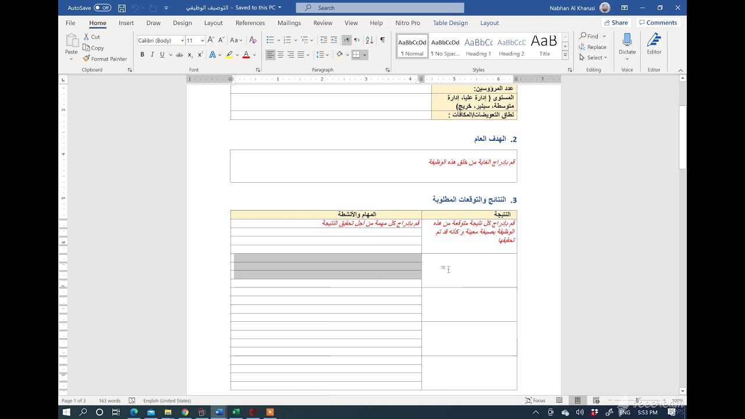Open proofing check icon in status bar
The height and width of the screenshot is (419, 745).
(132, 400)
